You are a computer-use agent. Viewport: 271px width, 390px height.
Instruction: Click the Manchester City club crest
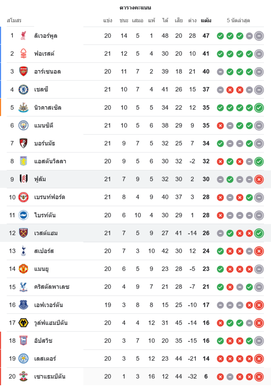(23, 126)
